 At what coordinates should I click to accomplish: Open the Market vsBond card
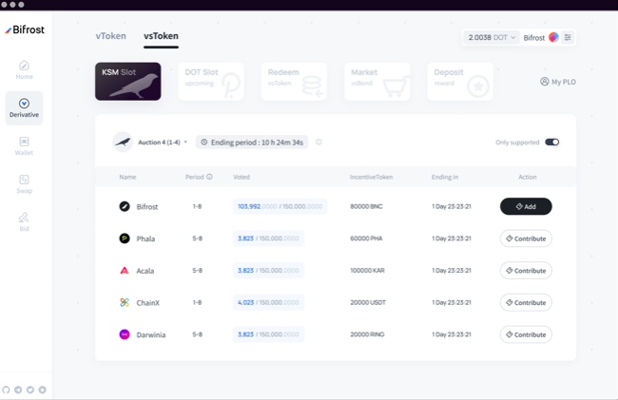[x=377, y=82]
